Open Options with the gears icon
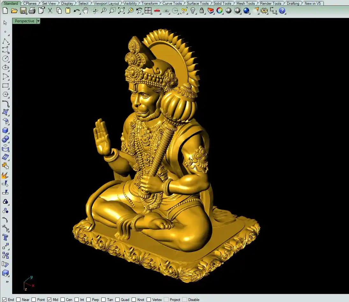Viewport: 349px width, 302px height. [x=264, y=11]
